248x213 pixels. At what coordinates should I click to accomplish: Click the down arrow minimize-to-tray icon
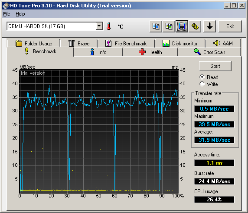[209, 26]
